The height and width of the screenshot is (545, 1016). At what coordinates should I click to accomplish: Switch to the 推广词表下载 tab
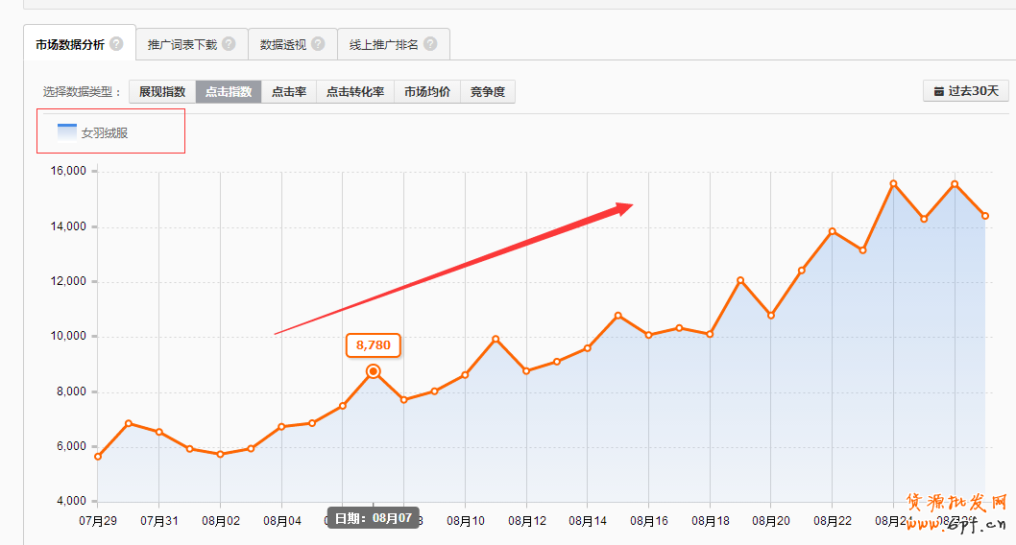point(182,44)
